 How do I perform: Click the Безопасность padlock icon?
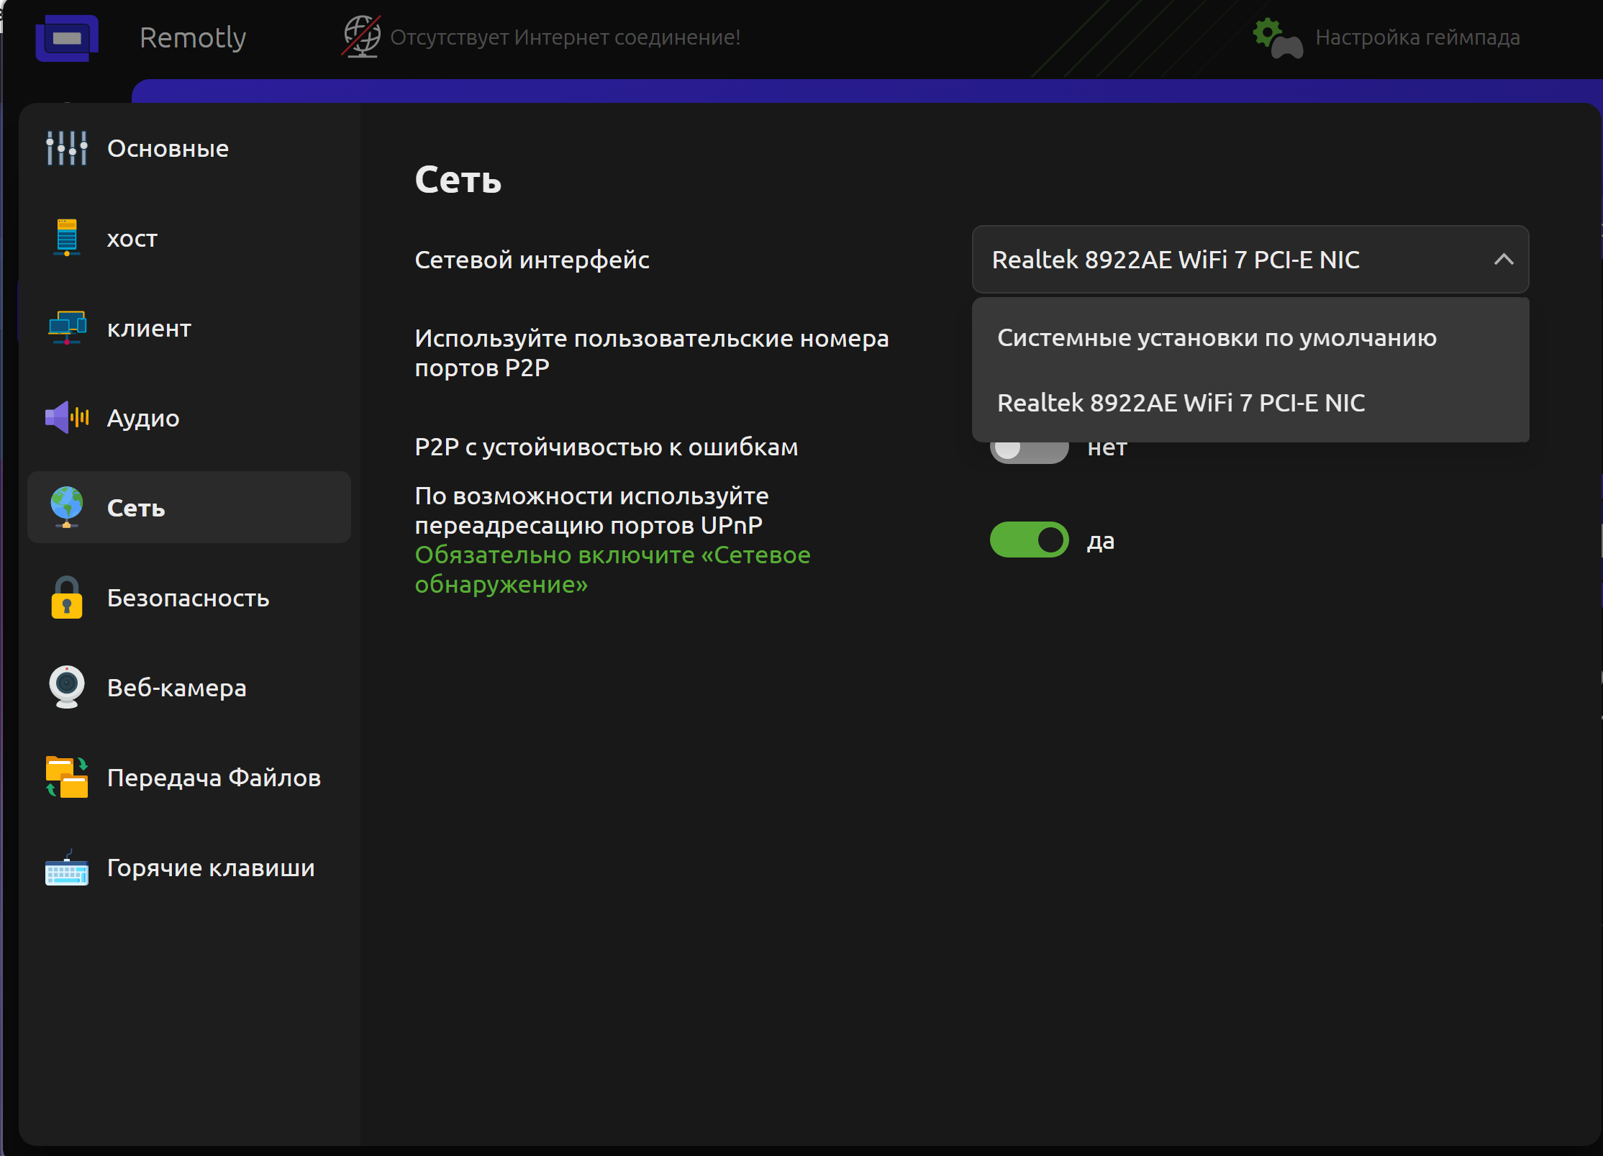[66, 598]
